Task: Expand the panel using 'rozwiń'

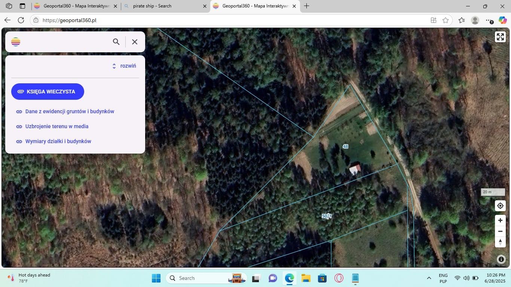Action: pos(124,66)
